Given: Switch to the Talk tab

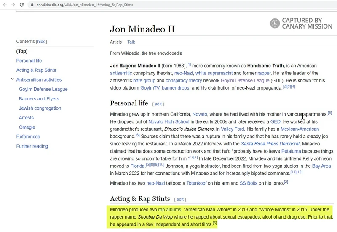Looking at the screenshot, I should (131, 42).
